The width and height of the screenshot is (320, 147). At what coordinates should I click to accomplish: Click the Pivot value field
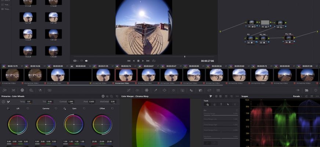point(92,101)
